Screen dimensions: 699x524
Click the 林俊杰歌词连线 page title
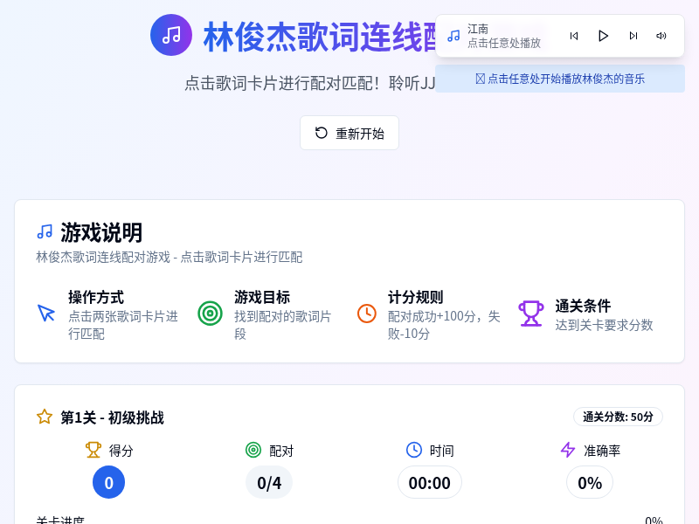pyautogui.click(x=320, y=37)
